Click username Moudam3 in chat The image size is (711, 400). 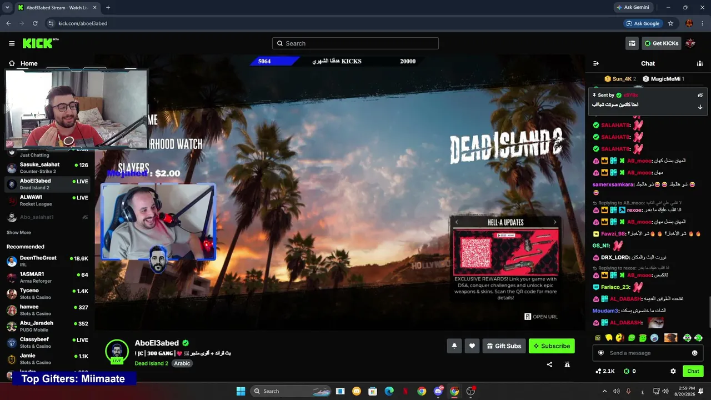click(605, 311)
